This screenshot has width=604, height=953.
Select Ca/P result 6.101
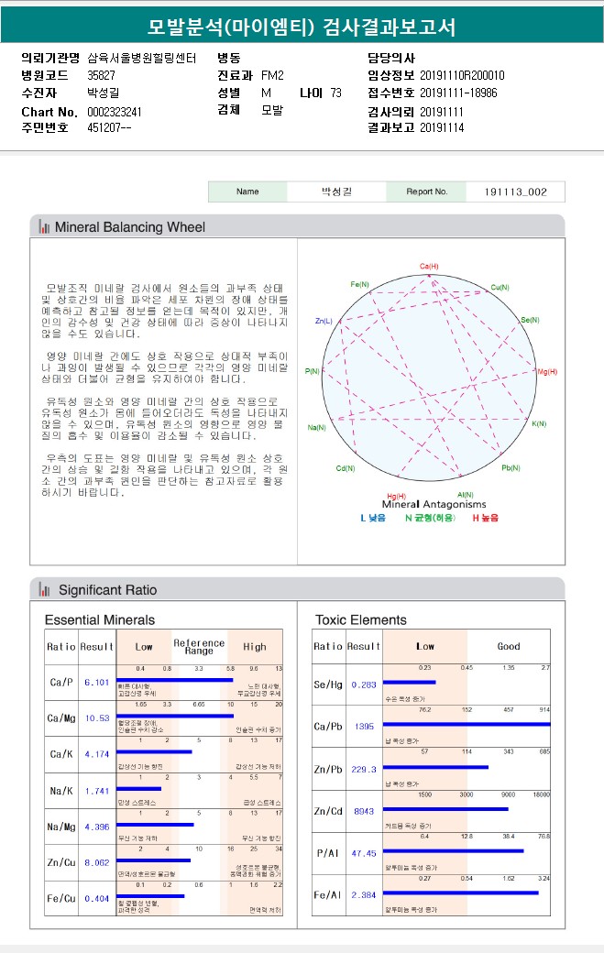pos(97,682)
